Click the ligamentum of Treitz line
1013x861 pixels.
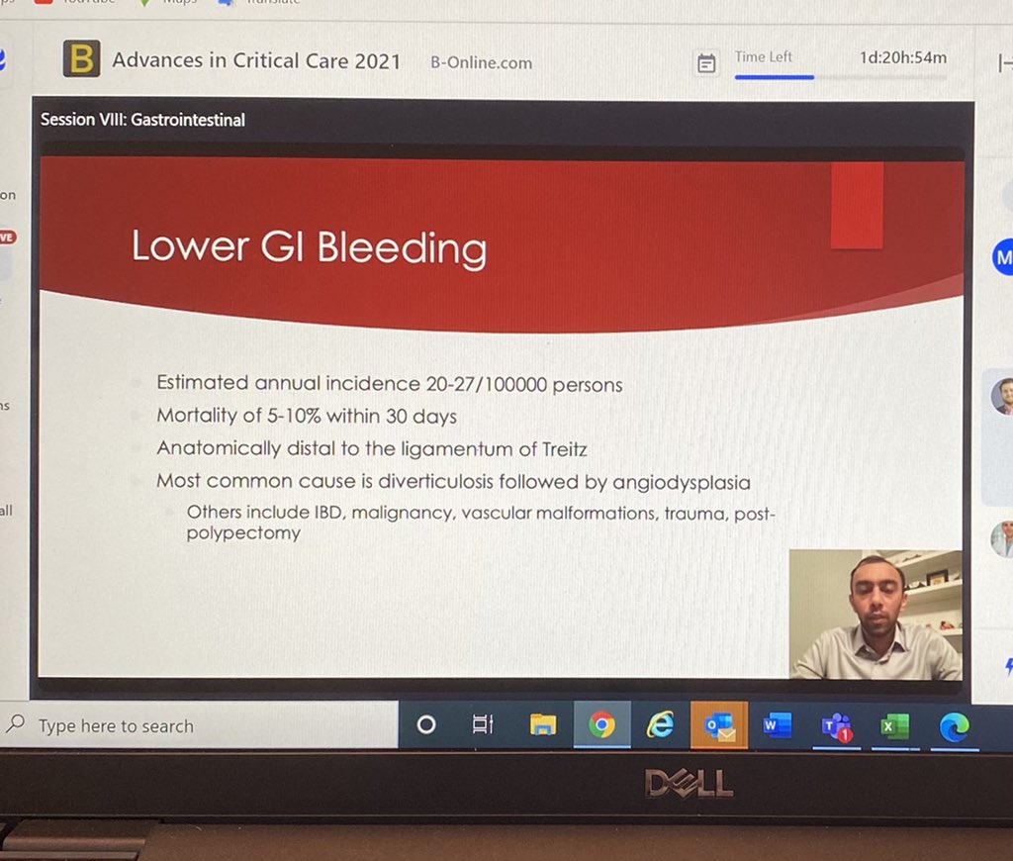[372, 448]
